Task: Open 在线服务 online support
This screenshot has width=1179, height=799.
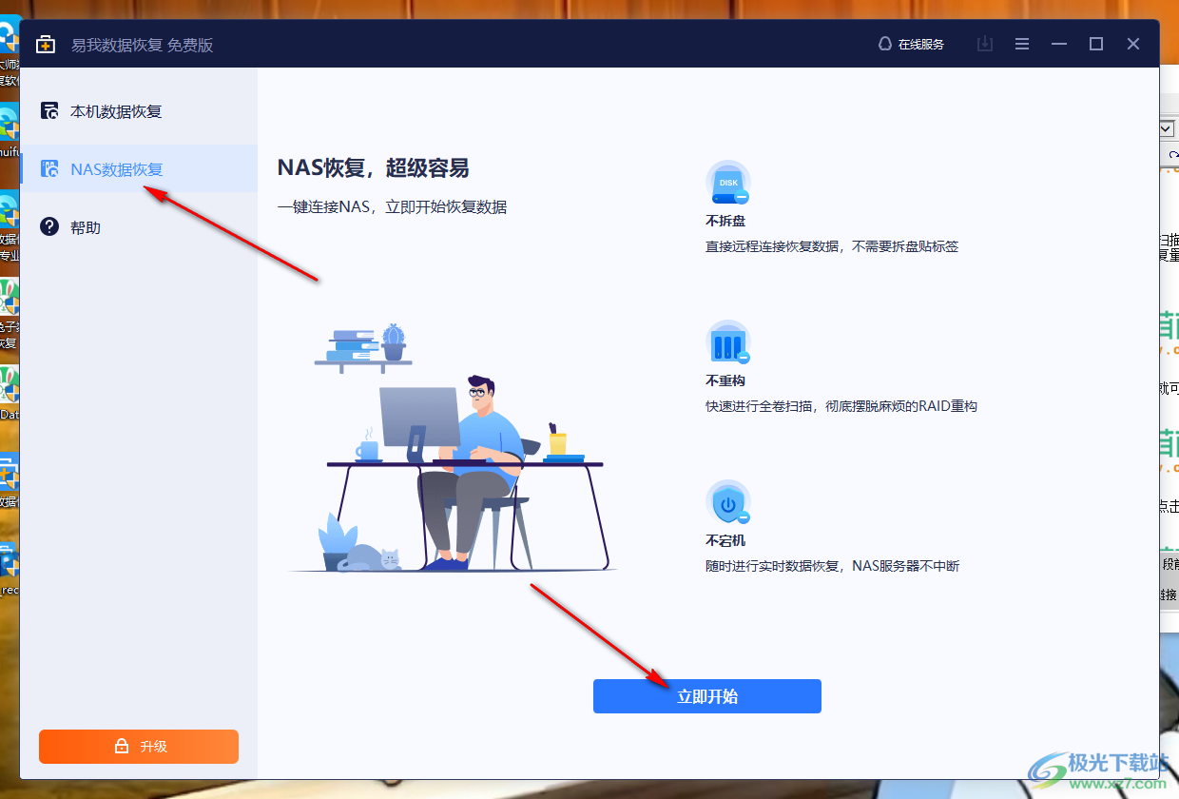Action: coord(911,44)
